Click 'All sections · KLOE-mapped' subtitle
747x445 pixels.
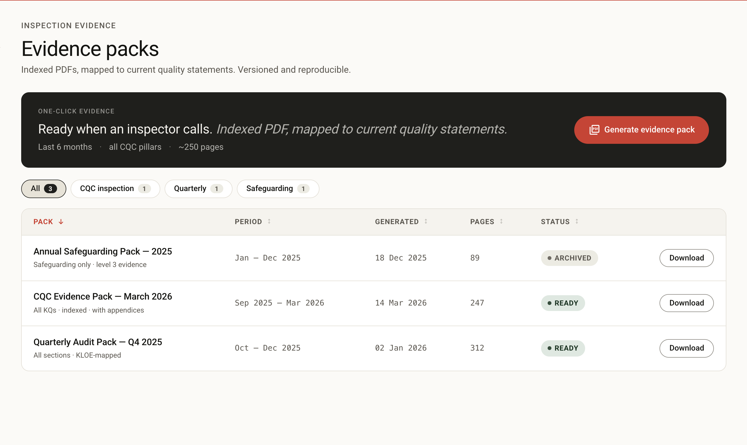click(77, 355)
